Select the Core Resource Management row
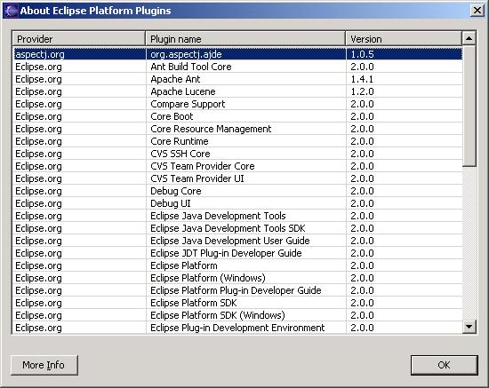This screenshot has width=489, height=388. coord(237,129)
